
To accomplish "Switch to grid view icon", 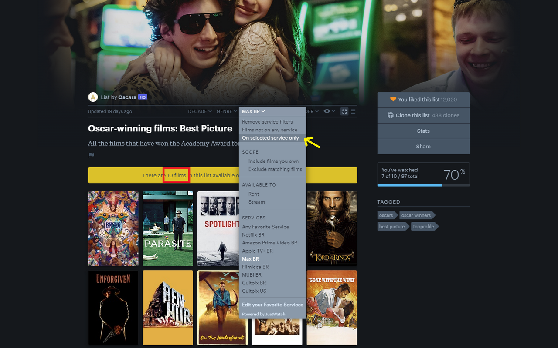I will click(344, 111).
